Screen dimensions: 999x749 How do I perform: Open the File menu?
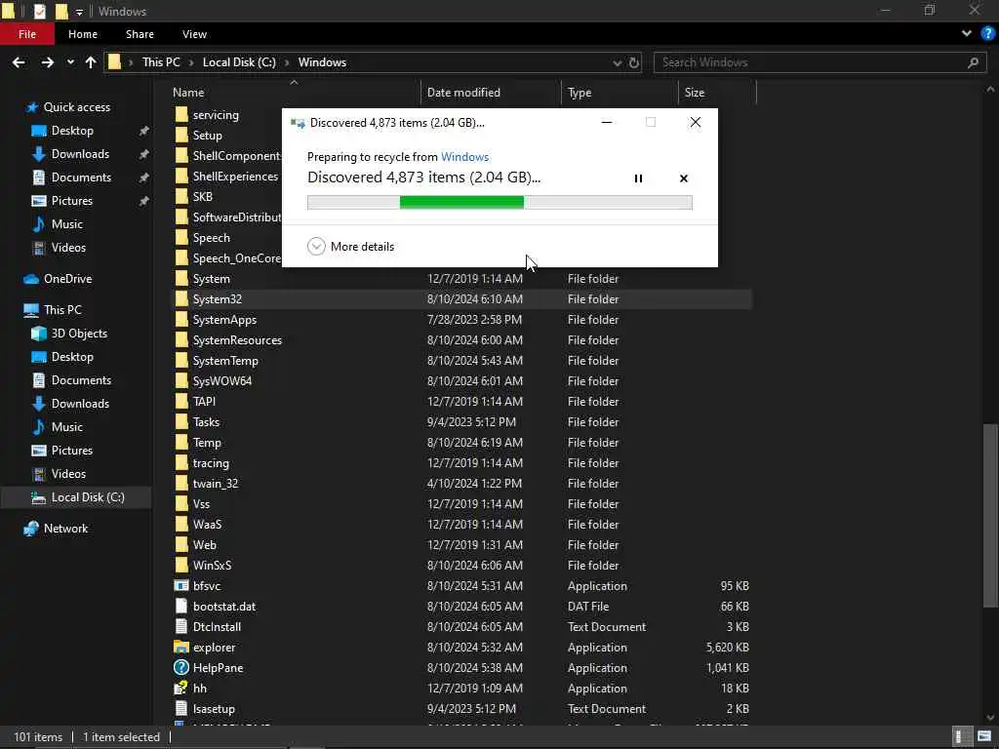tap(27, 34)
